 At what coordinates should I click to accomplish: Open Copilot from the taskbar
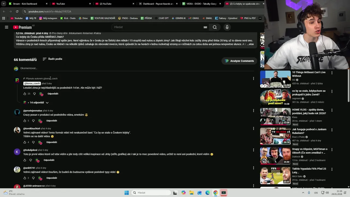coord(183,193)
